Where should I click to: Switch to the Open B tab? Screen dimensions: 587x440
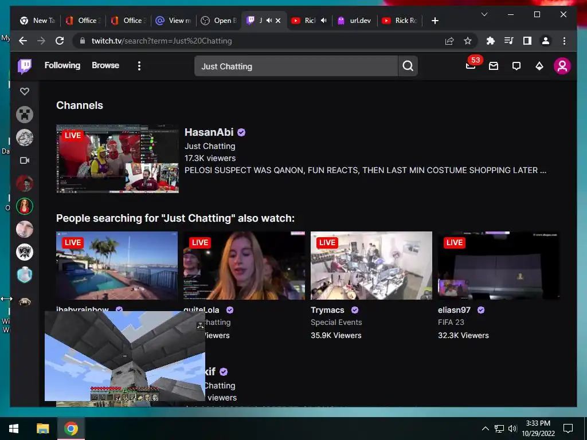tap(219, 21)
